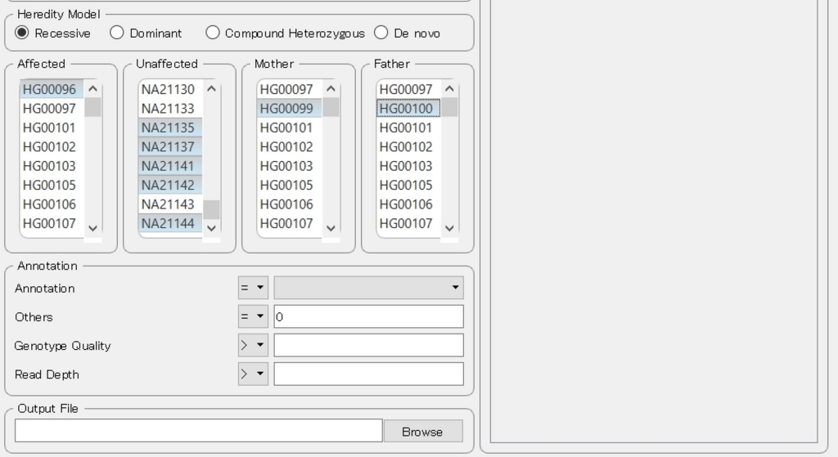Viewport: 838px width, 457px height.
Task: Click the Output File path field
Action: (x=199, y=431)
